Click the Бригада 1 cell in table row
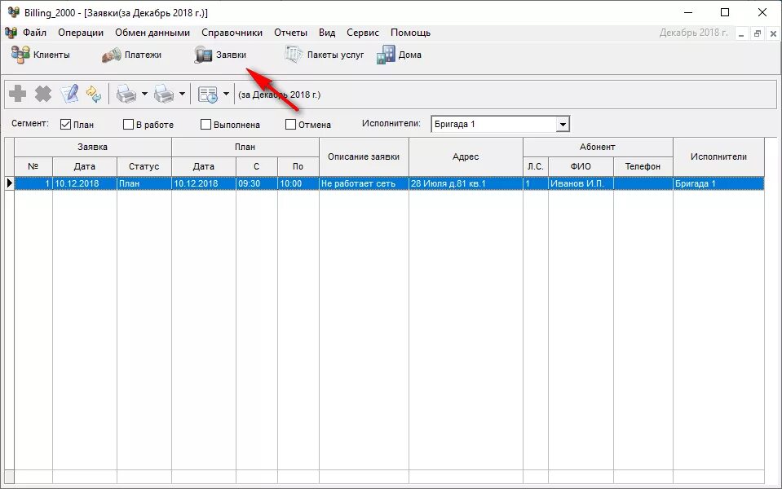Viewport: 782px width, 489px height. click(718, 183)
